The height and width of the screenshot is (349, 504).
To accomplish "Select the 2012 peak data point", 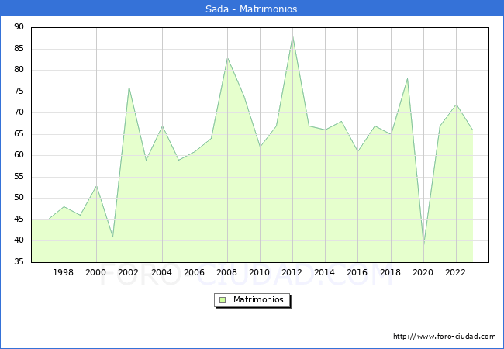I will pyautogui.click(x=292, y=36).
